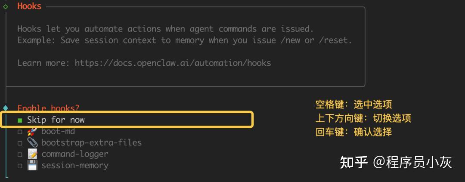Click the orange Hooks section heading

tap(29, 6)
